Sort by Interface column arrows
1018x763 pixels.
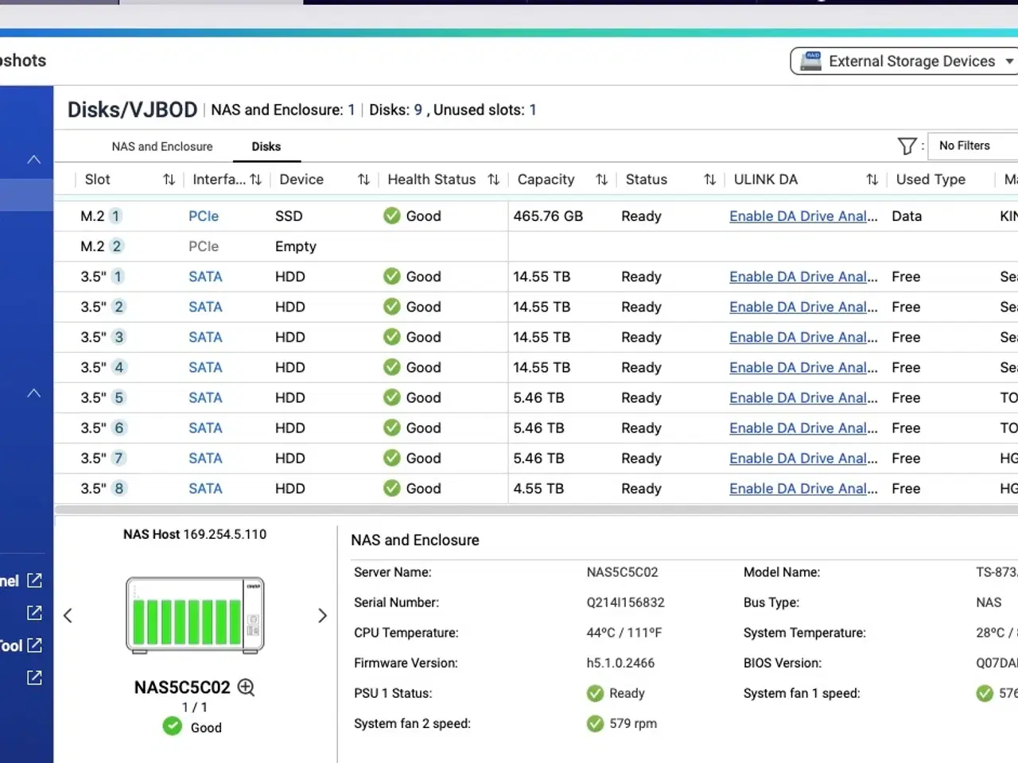pos(255,180)
